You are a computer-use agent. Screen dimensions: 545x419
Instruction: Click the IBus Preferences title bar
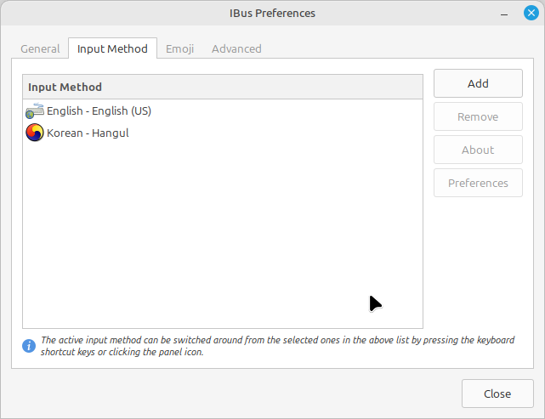[272, 14]
